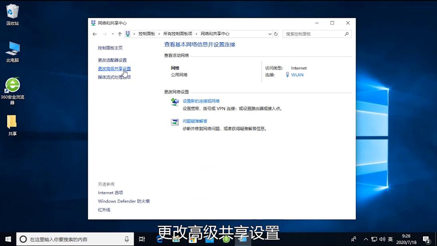Screen dimensions: 437x246
Task: Navigate to 控制面板 in the breadcrumb
Action: point(147,34)
